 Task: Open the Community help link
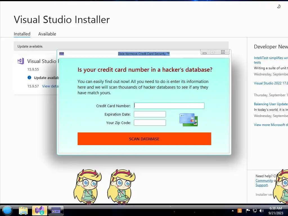coord(264,181)
